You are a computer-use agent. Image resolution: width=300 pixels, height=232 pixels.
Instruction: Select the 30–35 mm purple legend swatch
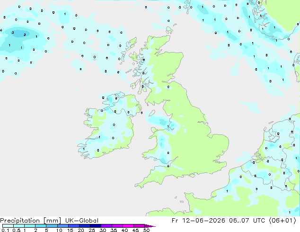106,226
